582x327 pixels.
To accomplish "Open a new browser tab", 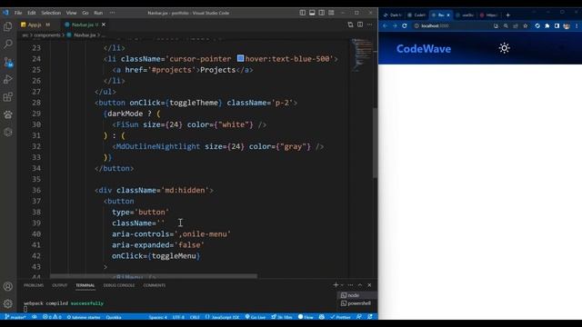I will [507, 15].
